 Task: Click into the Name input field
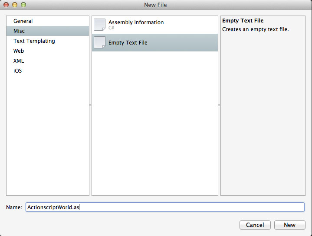pyautogui.click(x=165, y=207)
